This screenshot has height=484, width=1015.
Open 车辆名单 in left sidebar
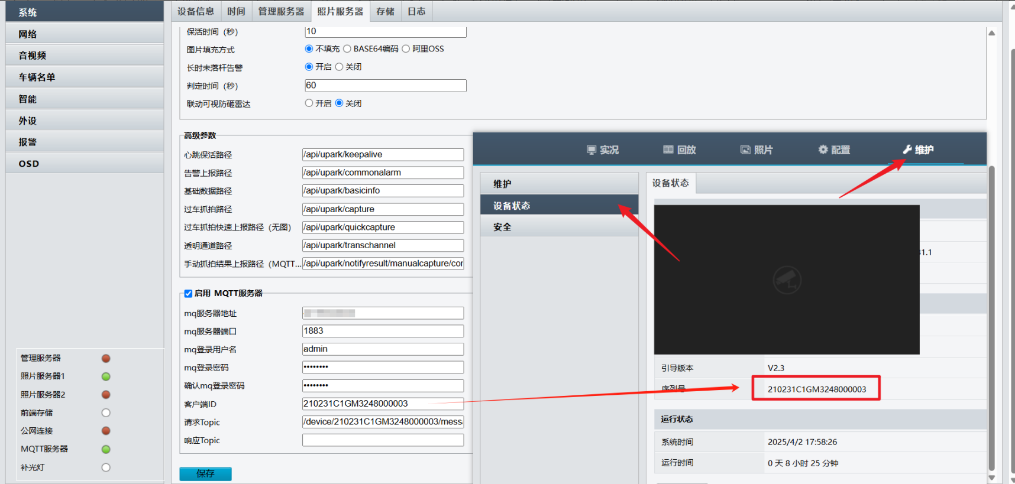(85, 77)
